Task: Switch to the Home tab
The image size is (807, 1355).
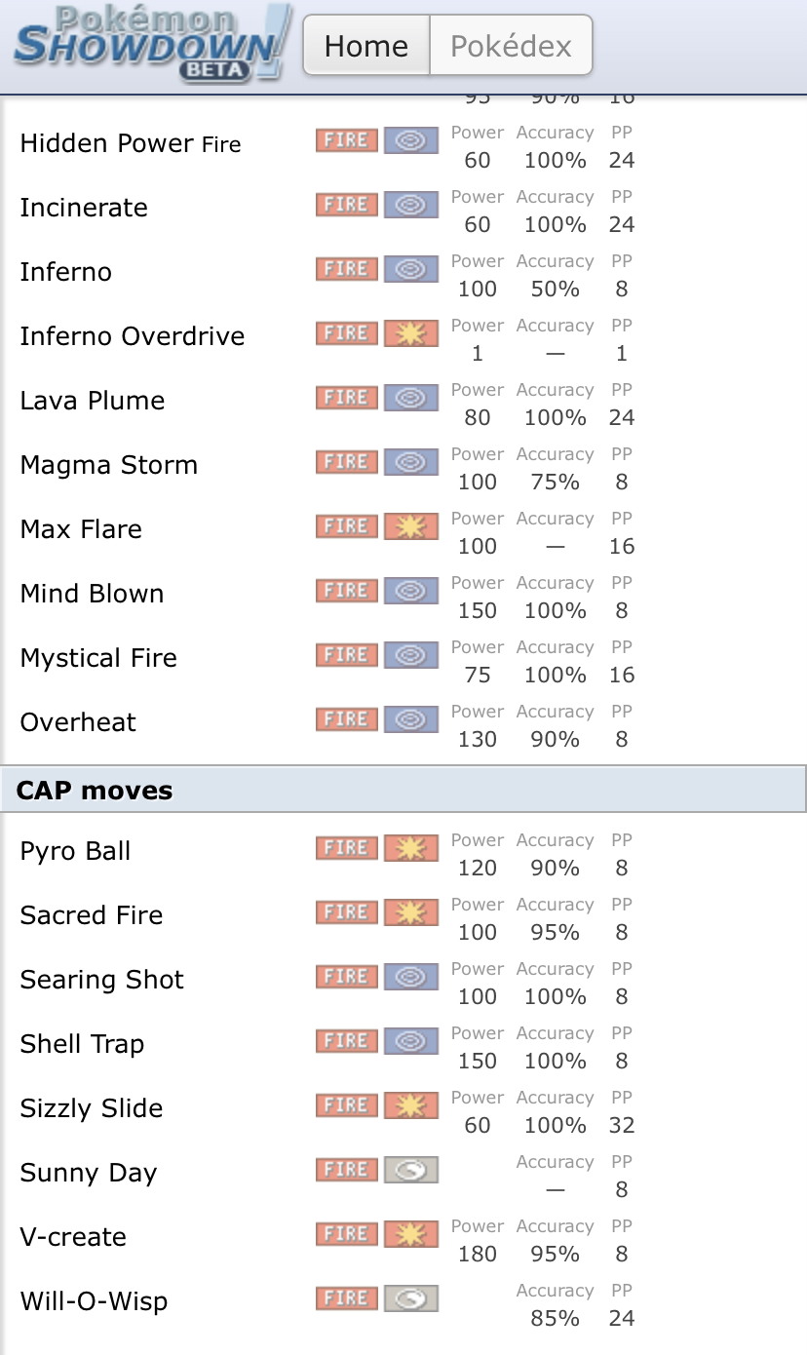Action: [366, 45]
